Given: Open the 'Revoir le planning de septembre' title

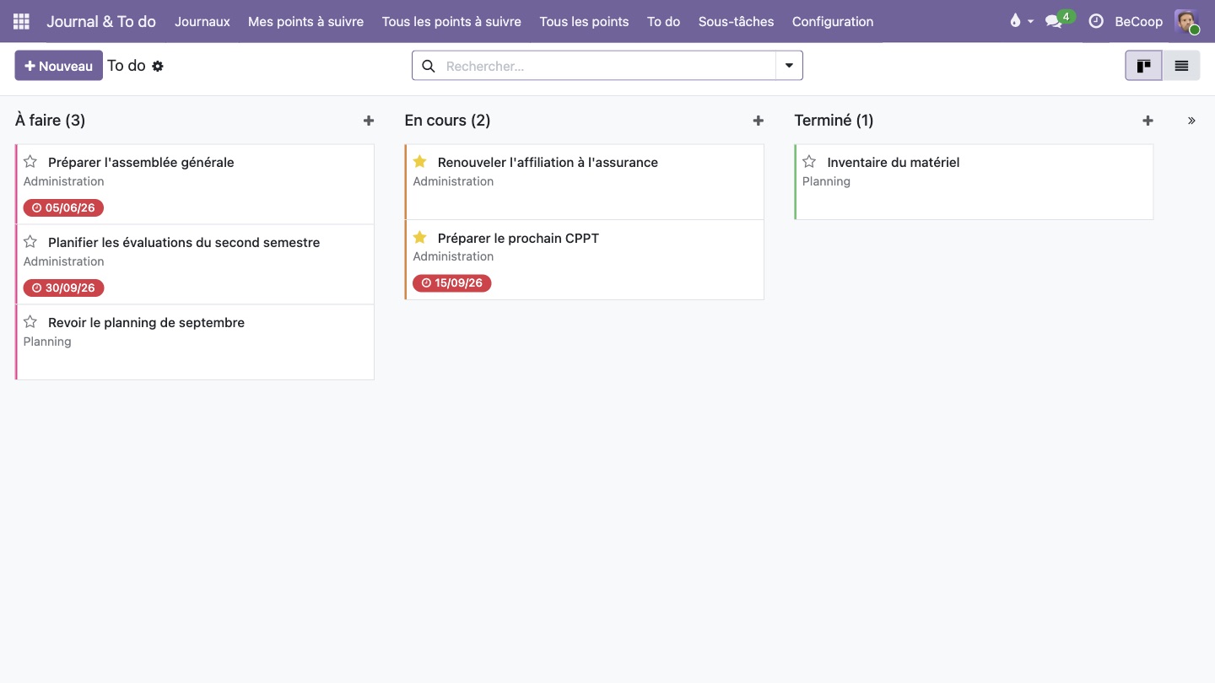Looking at the screenshot, I should [146, 322].
